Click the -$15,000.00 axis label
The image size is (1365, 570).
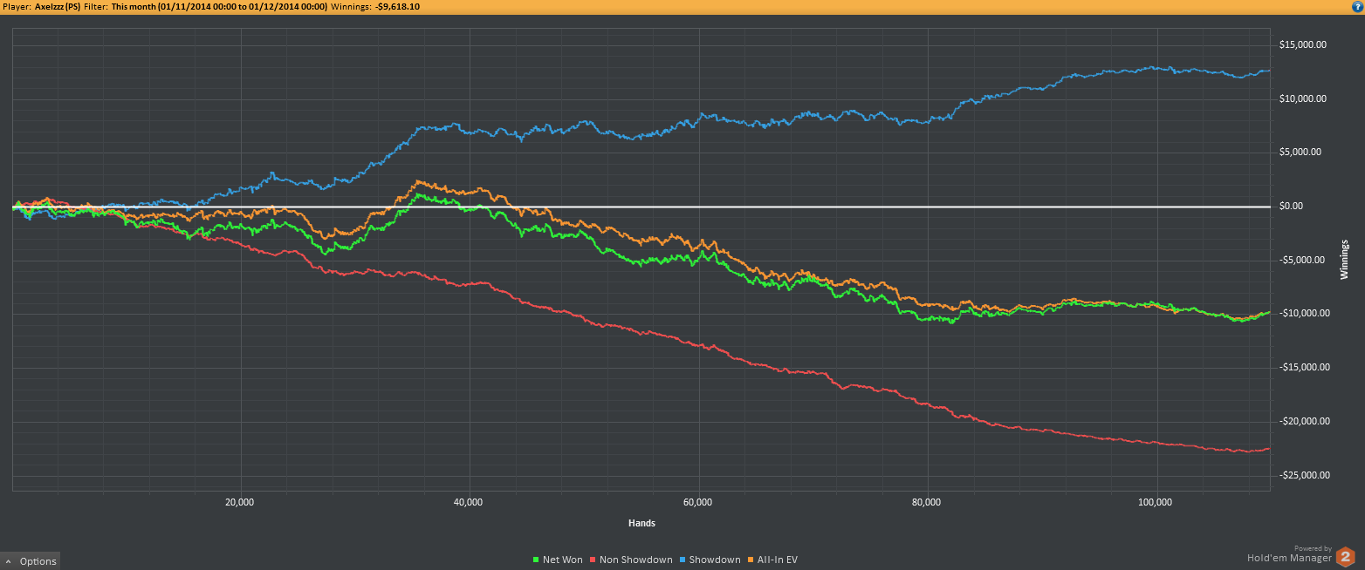click(1304, 368)
